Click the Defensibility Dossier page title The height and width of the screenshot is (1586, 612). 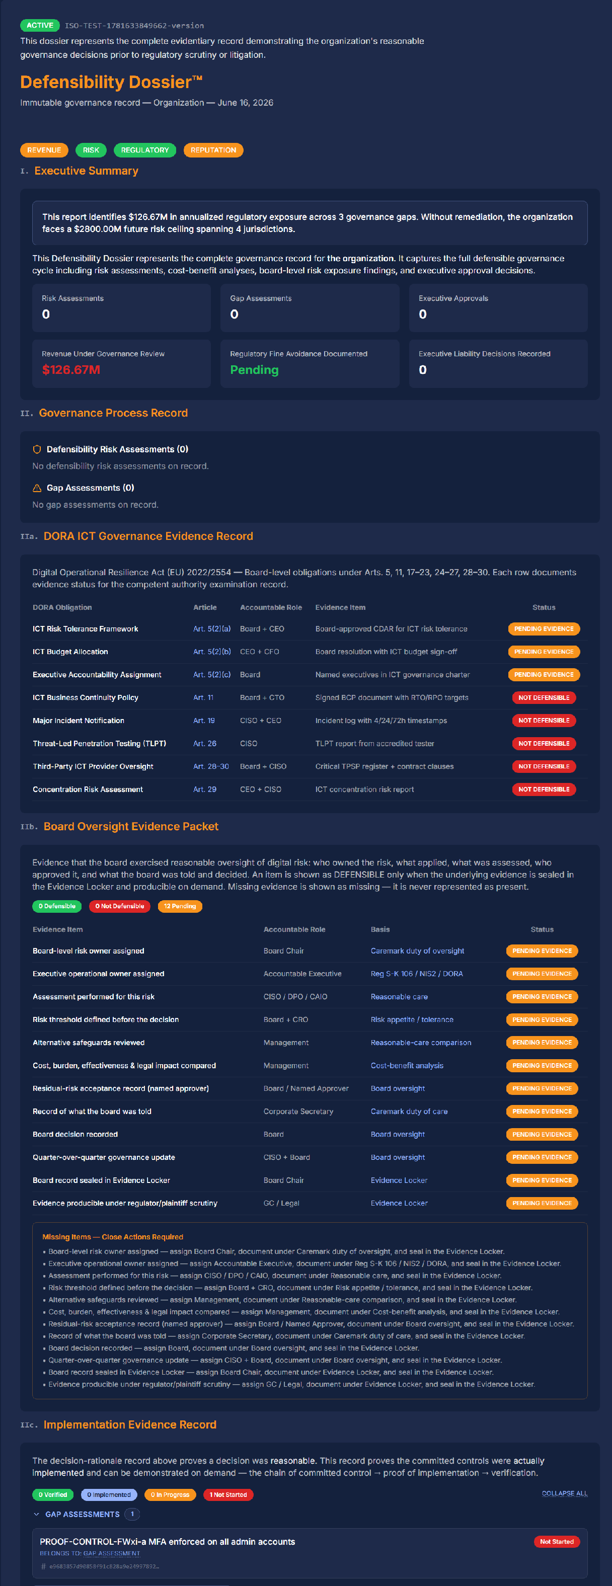(x=111, y=82)
